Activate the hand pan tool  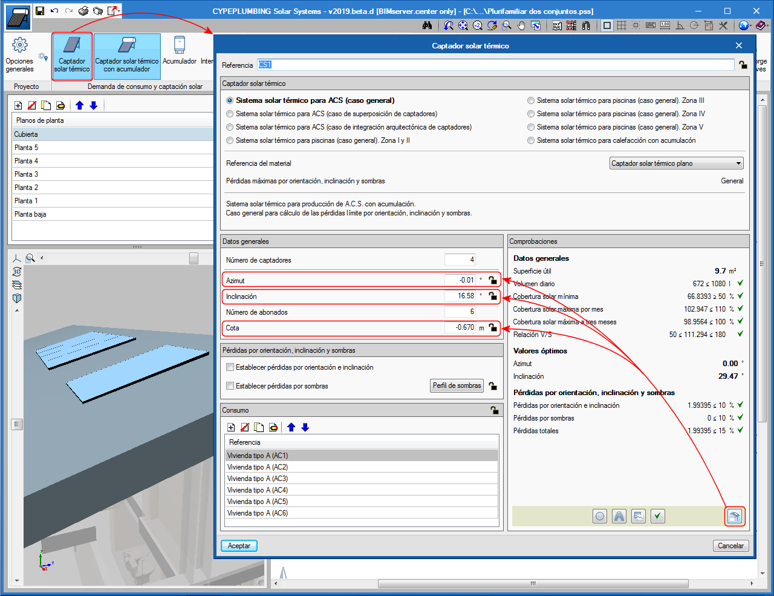point(521,25)
